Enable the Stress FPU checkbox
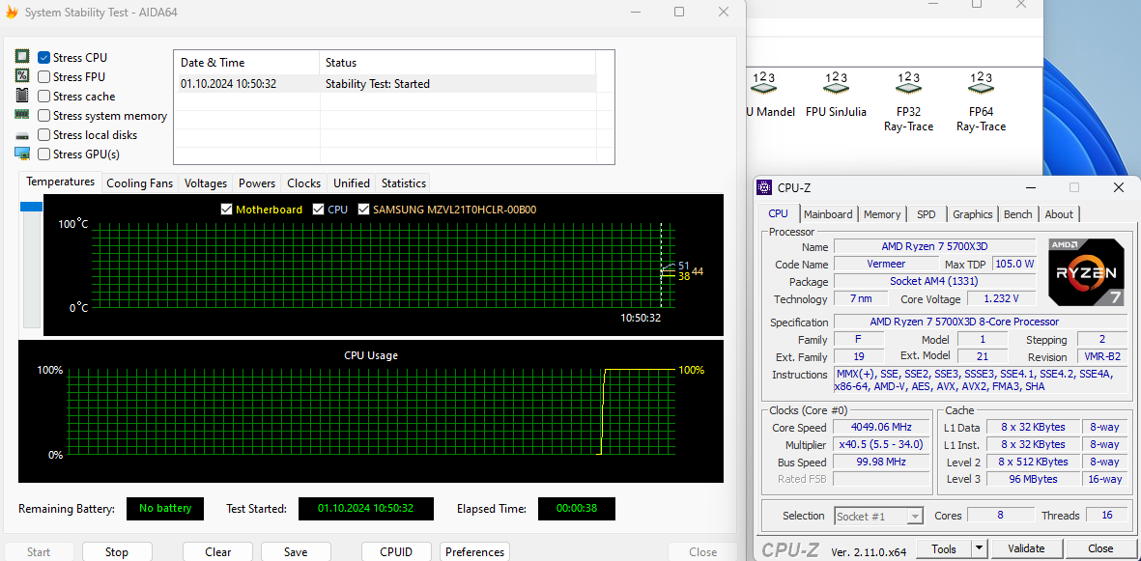Screen dimensions: 1141x561 click(x=43, y=76)
